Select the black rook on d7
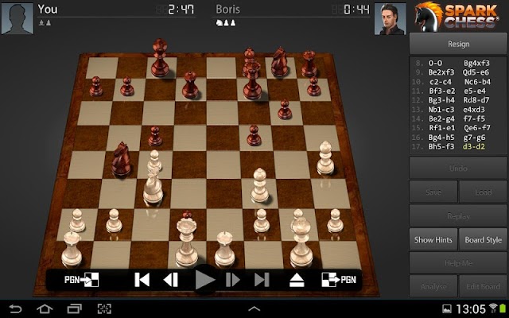This screenshot has width=509, height=318. click(190, 85)
